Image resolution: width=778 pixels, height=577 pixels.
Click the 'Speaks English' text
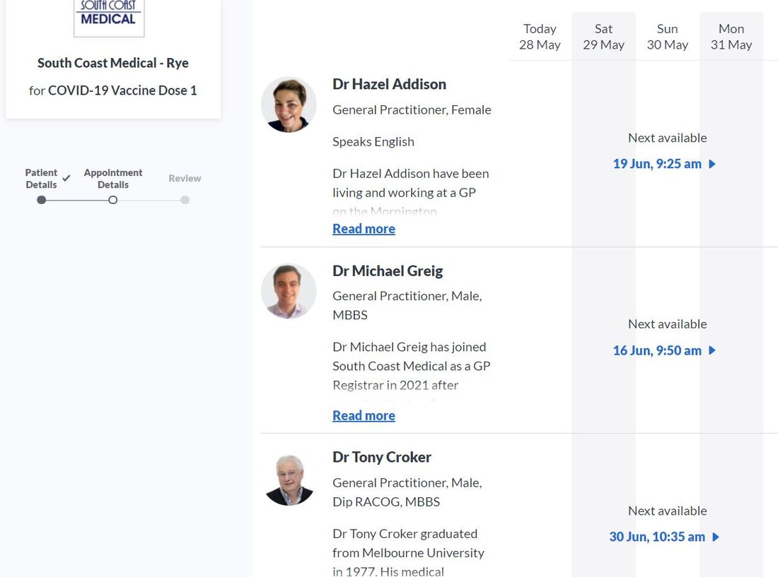pos(373,142)
